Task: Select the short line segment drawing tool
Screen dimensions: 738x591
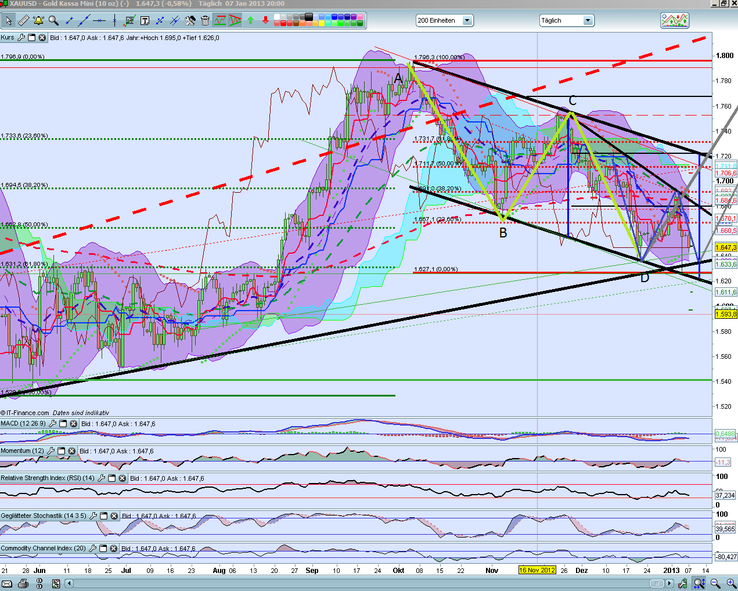Action: pyautogui.click(x=69, y=20)
